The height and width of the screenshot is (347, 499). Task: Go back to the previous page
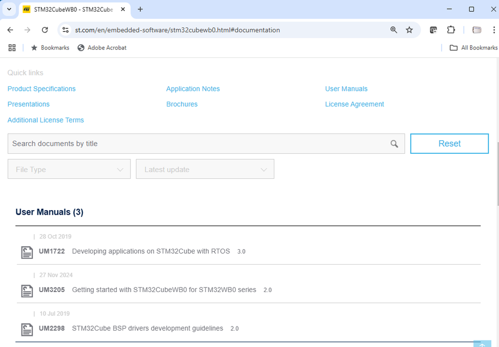coord(10,30)
